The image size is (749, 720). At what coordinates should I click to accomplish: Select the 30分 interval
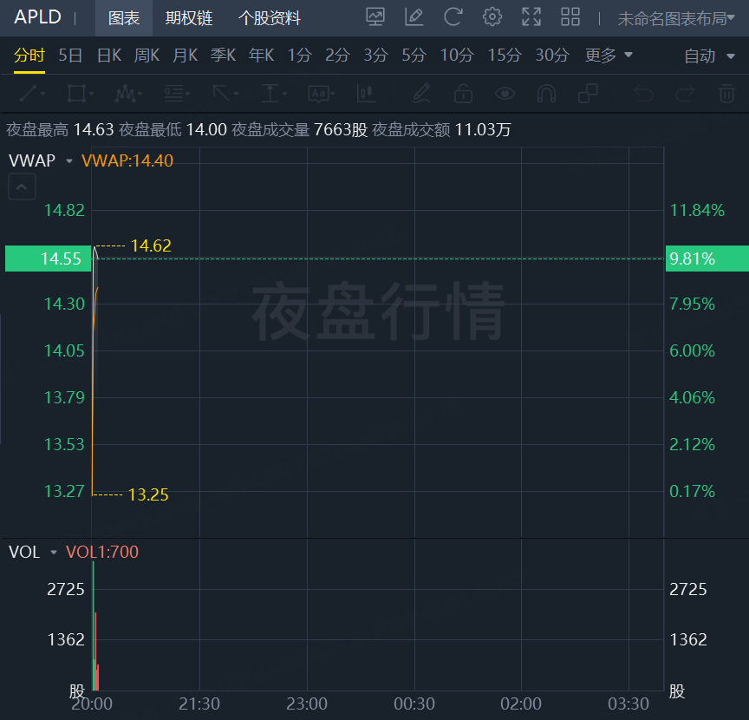click(552, 56)
